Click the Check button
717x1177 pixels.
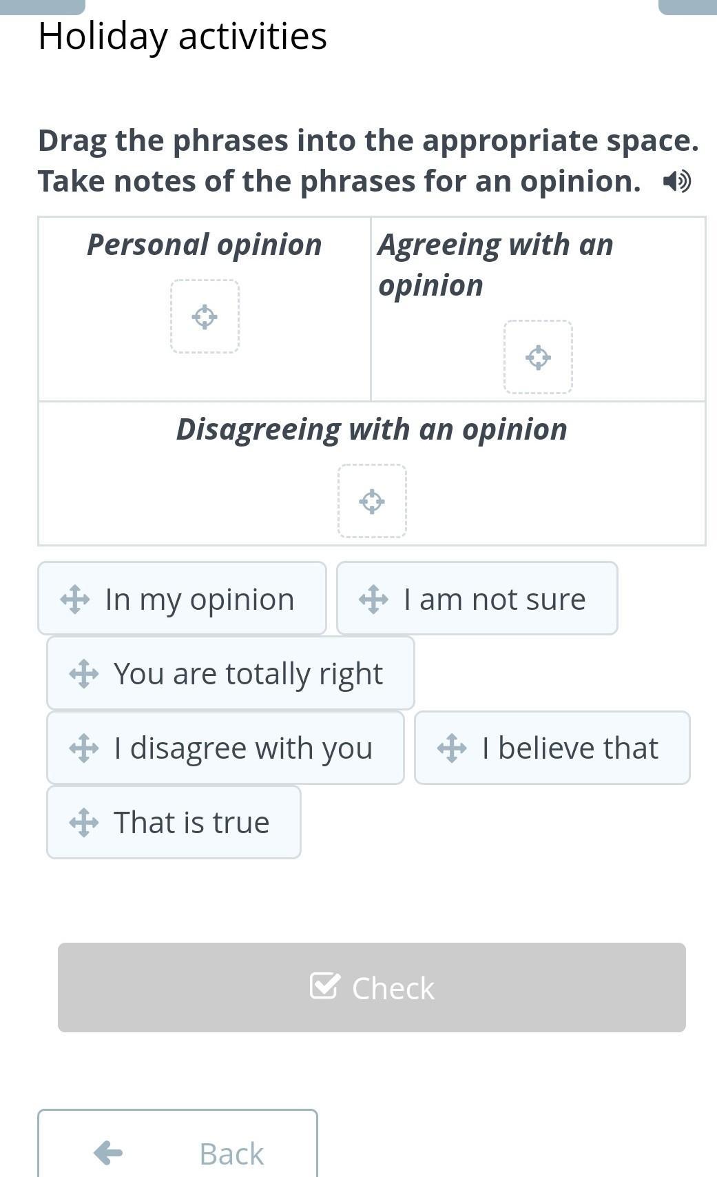pyautogui.click(x=372, y=987)
